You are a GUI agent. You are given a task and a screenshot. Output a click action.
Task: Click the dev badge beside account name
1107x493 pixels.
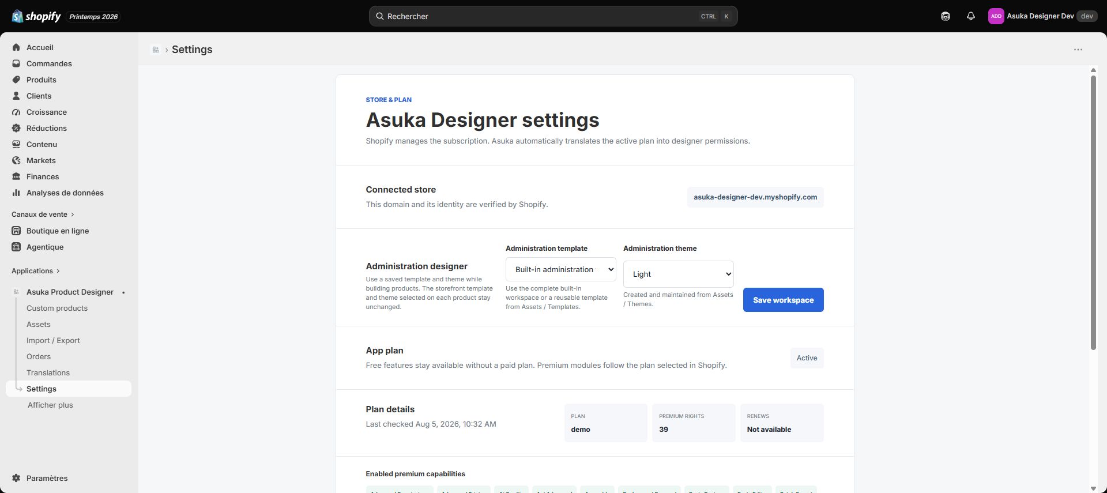[1087, 16]
